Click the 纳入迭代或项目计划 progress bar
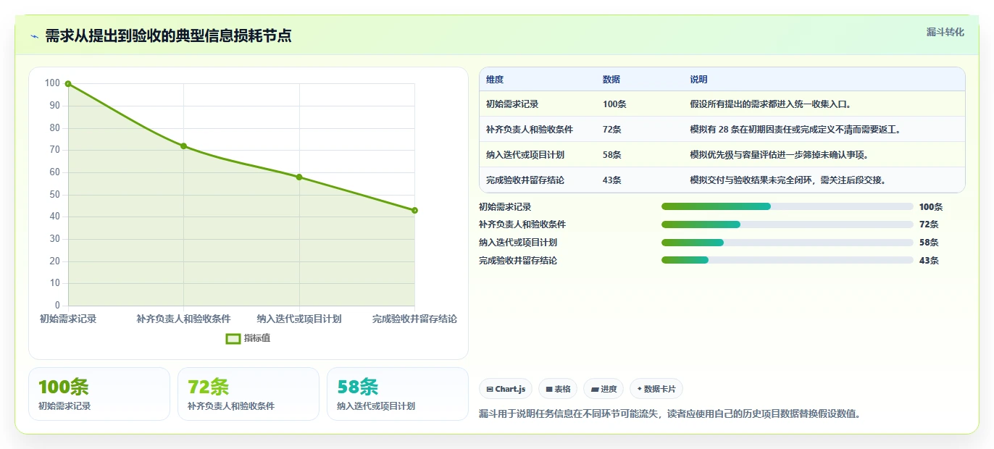 pyautogui.click(x=787, y=243)
